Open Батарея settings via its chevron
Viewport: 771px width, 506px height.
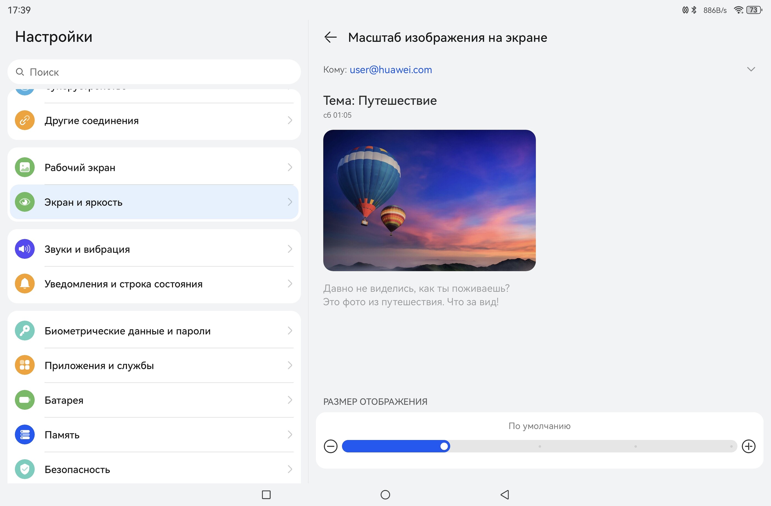coord(290,400)
